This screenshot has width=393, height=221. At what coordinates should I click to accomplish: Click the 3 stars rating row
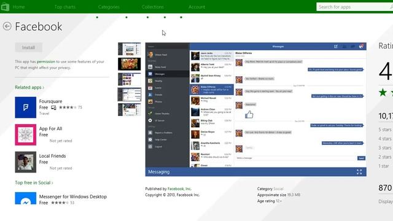click(386, 148)
